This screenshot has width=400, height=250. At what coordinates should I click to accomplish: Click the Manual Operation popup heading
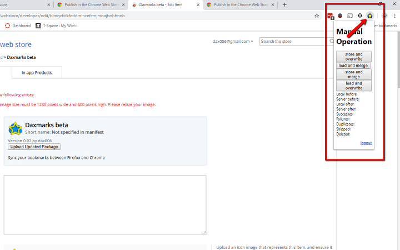point(354,37)
